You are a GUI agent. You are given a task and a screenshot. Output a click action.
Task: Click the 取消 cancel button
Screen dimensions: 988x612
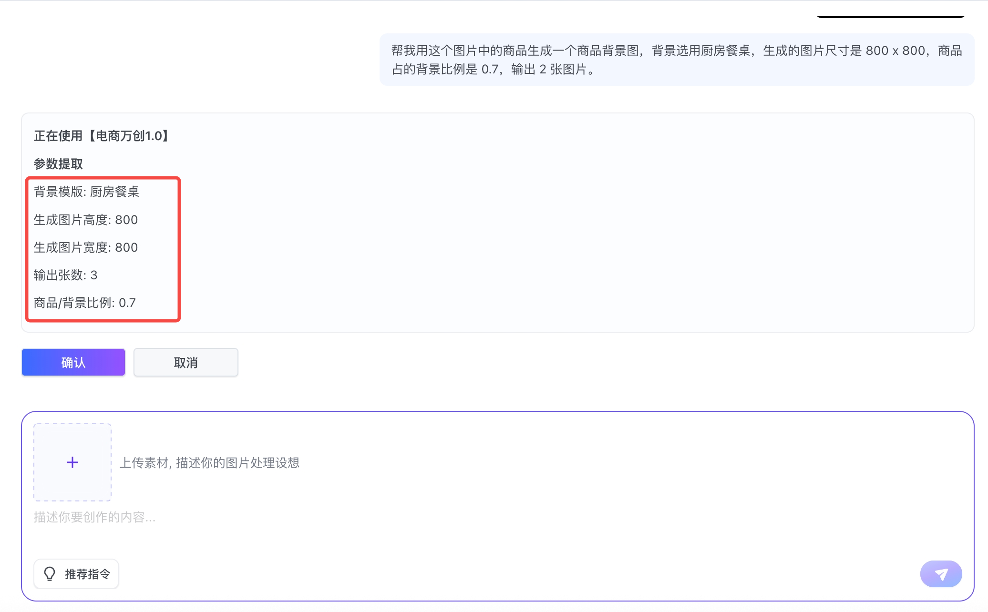click(x=185, y=362)
